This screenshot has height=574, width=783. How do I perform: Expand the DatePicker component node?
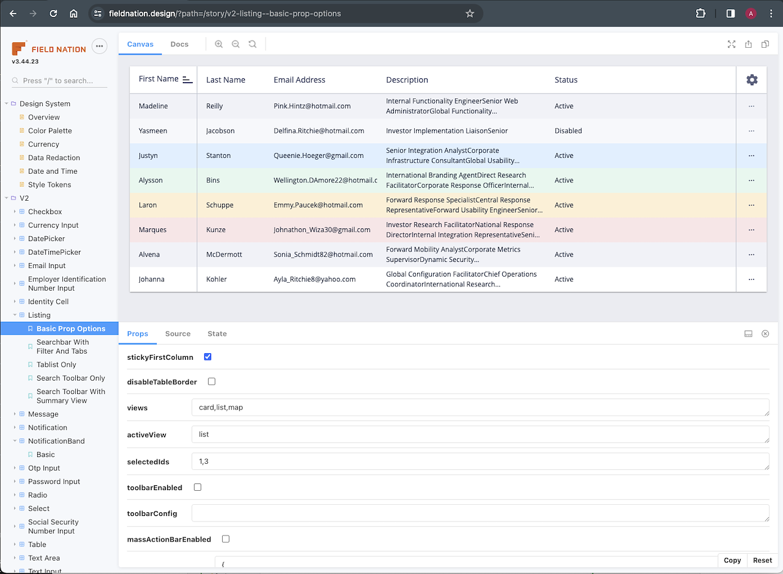pyautogui.click(x=15, y=239)
